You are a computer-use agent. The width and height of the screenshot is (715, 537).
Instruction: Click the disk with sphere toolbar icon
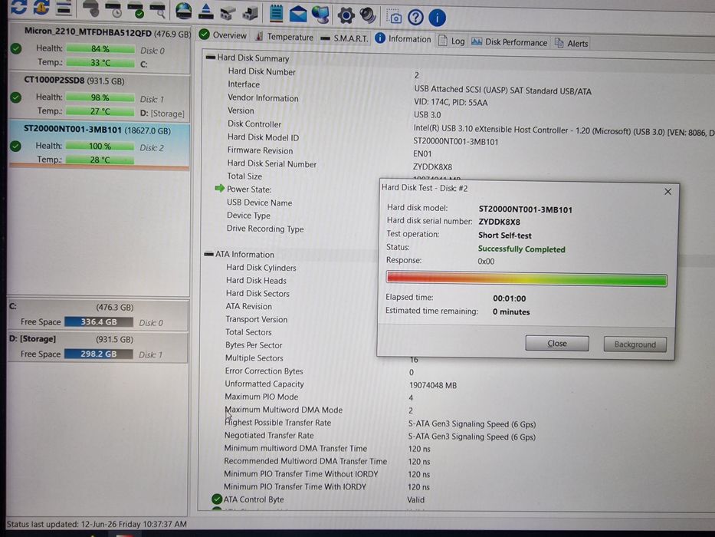point(91,8)
